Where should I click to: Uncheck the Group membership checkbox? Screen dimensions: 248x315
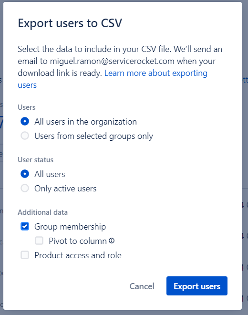click(25, 226)
